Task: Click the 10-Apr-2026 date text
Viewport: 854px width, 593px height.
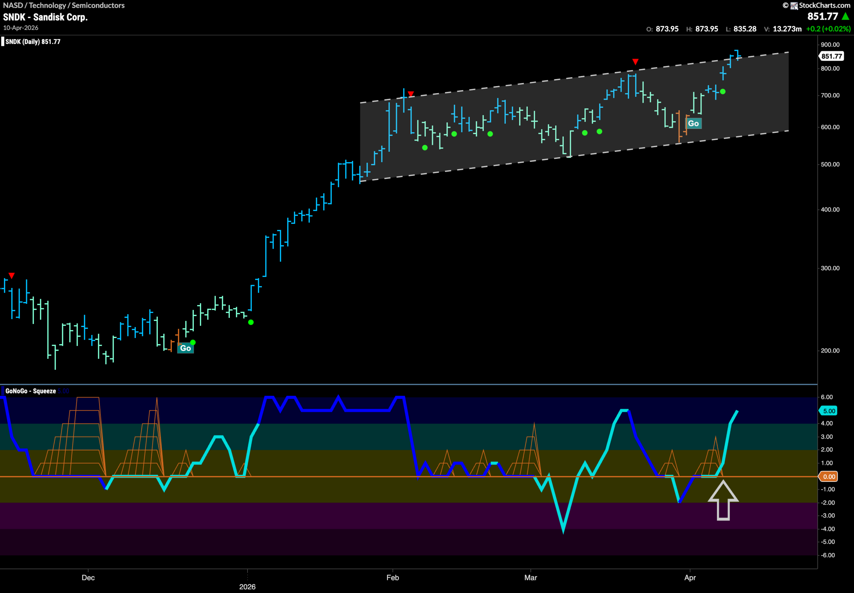Action: (x=21, y=28)
